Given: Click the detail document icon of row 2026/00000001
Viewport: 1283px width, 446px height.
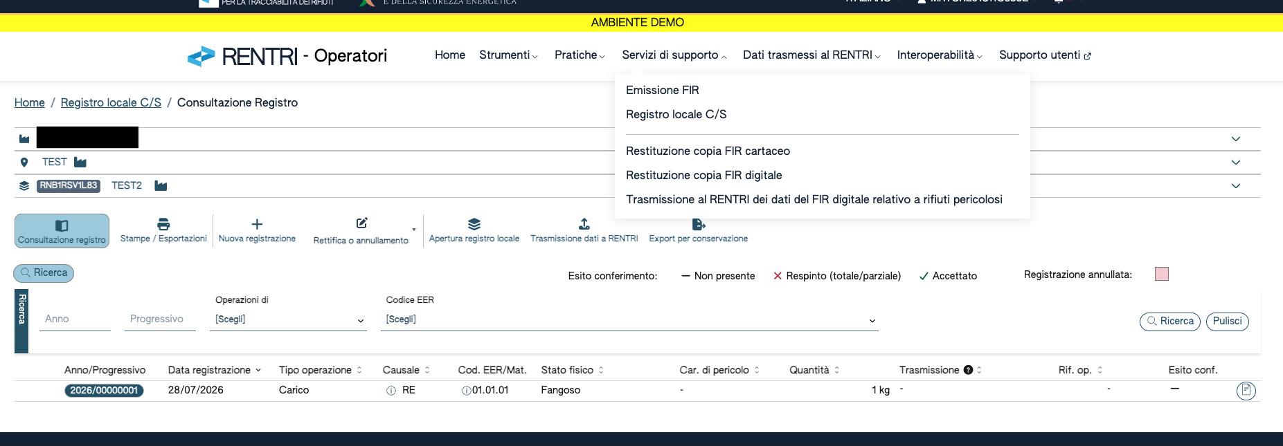Looking at the screenshot, I should [1246, 391].
